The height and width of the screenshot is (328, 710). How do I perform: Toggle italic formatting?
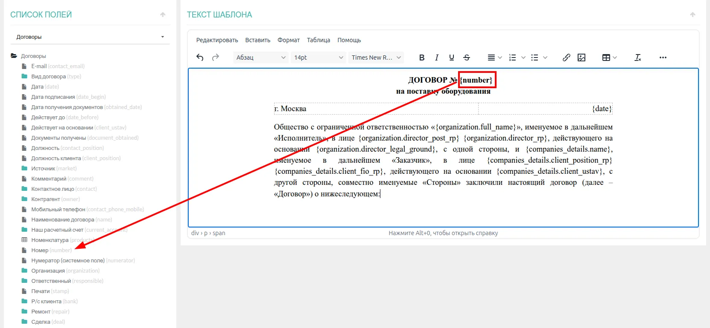click(x=437, y=58)
